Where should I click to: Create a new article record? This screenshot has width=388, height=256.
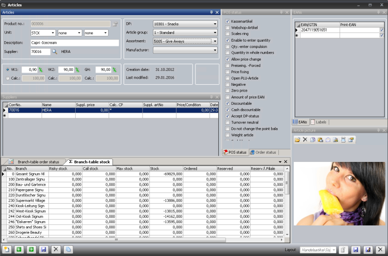7,249
